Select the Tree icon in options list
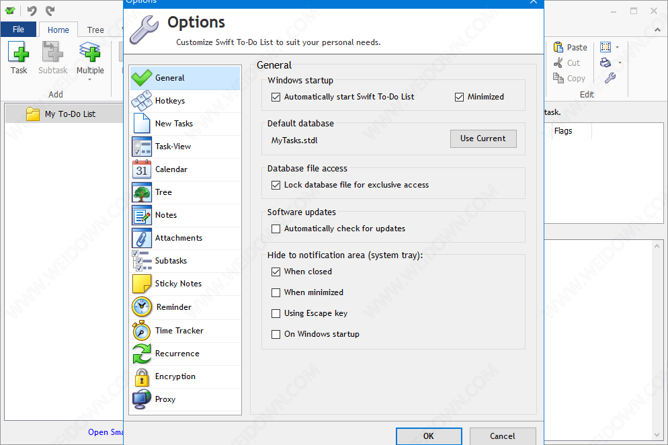Image resolution: width=668 pixels, height=445 pixels. tap(142, 192)
